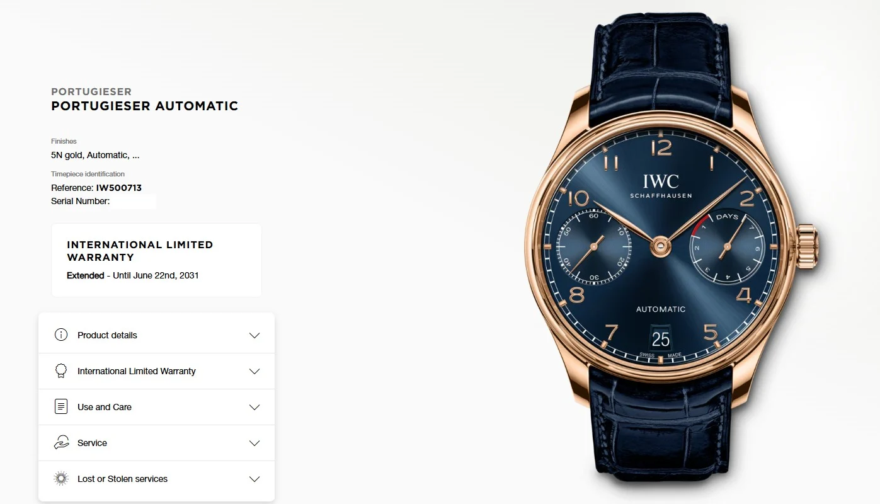Screen dimensions: 880x504
Task: Expand the International Limited Warranty chevron
Action: (254, 371)
